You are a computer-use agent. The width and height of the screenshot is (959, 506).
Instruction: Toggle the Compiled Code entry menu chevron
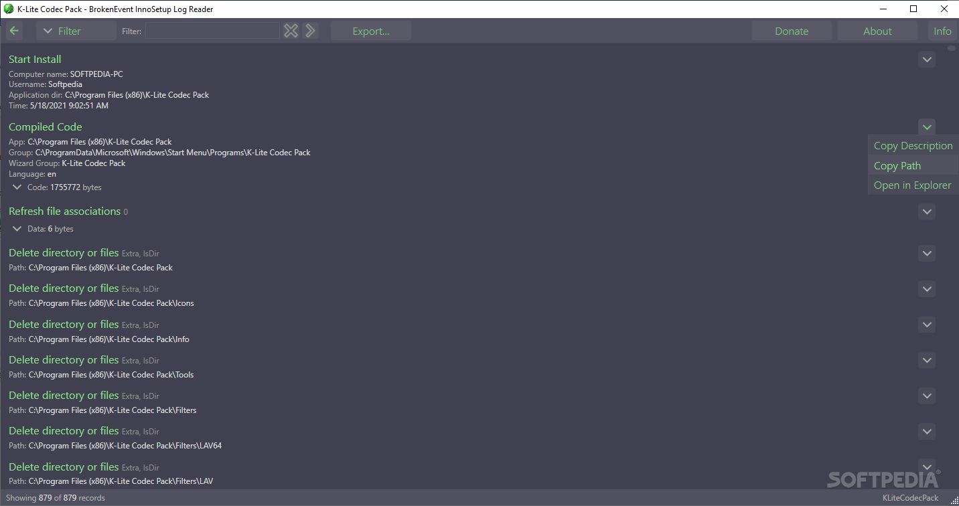[927, 127]
